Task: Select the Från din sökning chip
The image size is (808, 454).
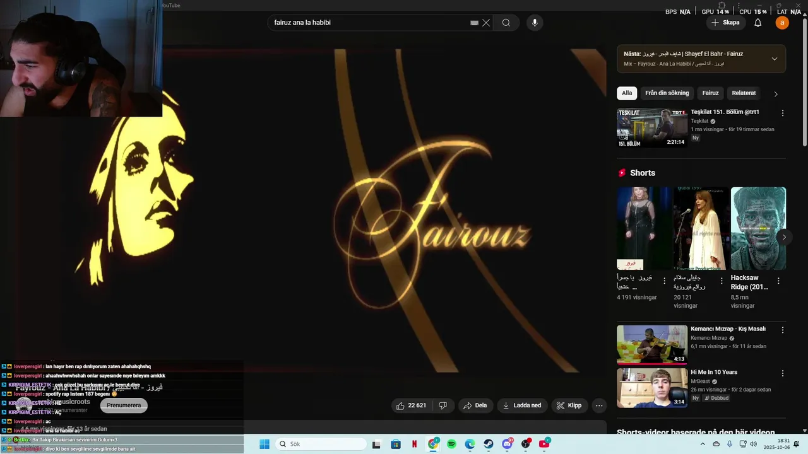Action: tap(667, 93)
